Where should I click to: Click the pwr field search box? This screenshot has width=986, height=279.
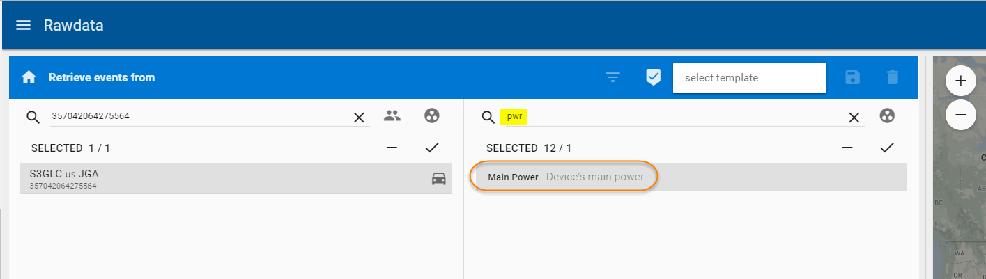point(676,117)
